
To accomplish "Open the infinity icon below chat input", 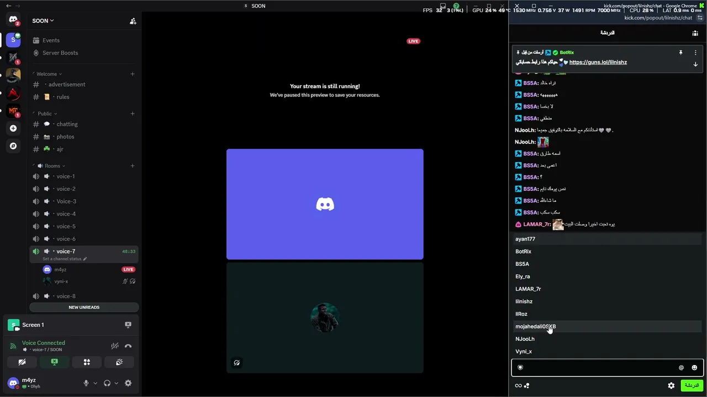I will point(518,386).
